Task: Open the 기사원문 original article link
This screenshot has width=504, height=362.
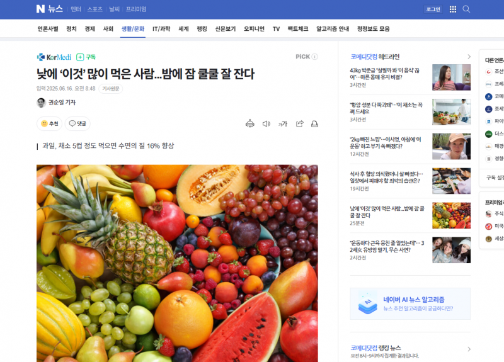Action: click(111, 89)
